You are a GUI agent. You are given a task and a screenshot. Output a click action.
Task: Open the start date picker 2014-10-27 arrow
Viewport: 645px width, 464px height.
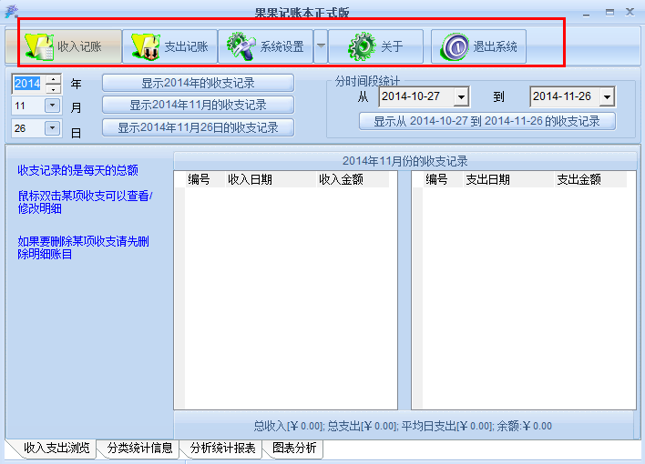pos(461,97)
